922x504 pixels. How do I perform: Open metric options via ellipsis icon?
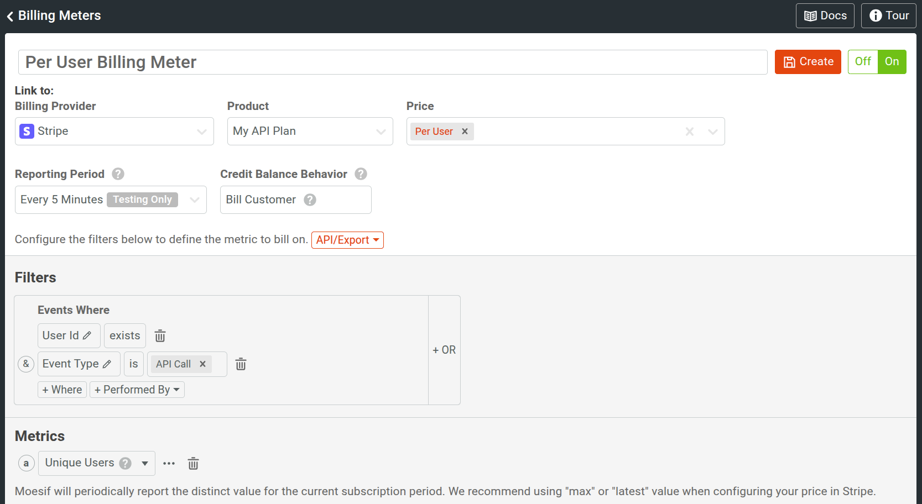(169, 463)
